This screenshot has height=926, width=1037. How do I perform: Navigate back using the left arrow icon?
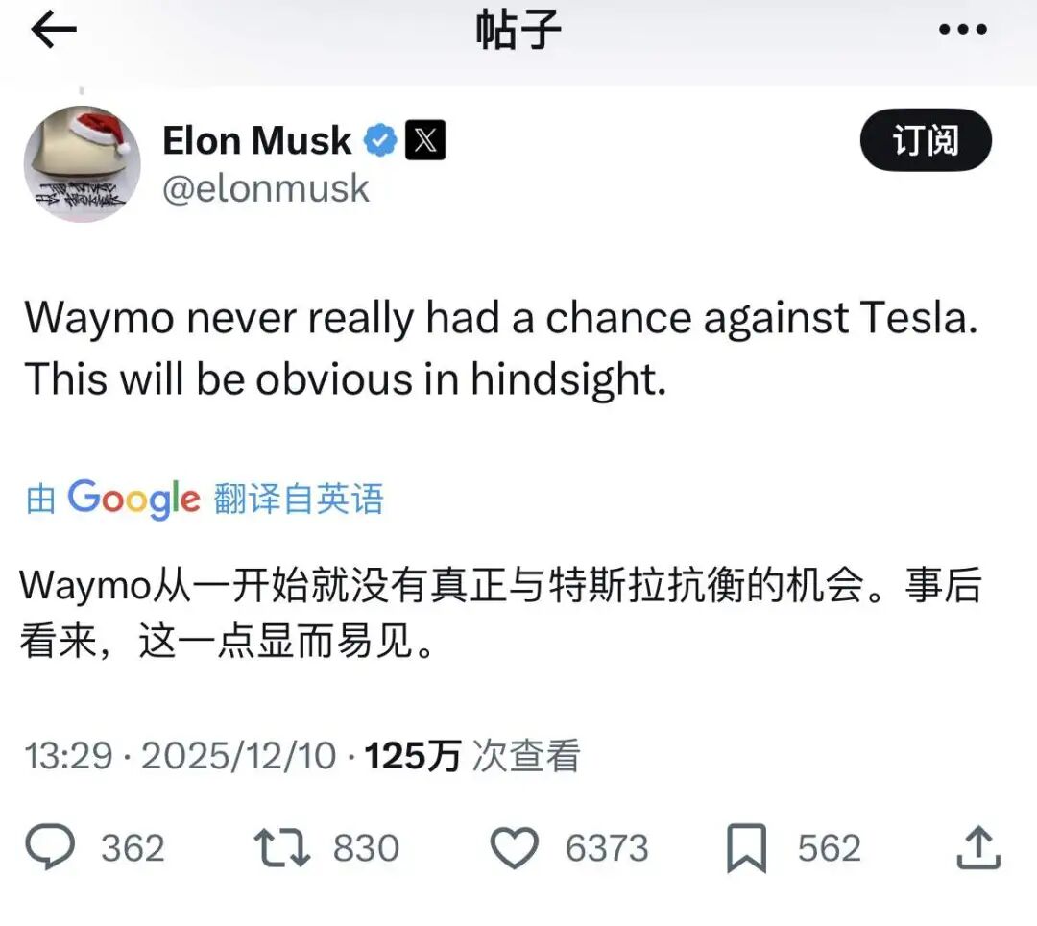53,29
